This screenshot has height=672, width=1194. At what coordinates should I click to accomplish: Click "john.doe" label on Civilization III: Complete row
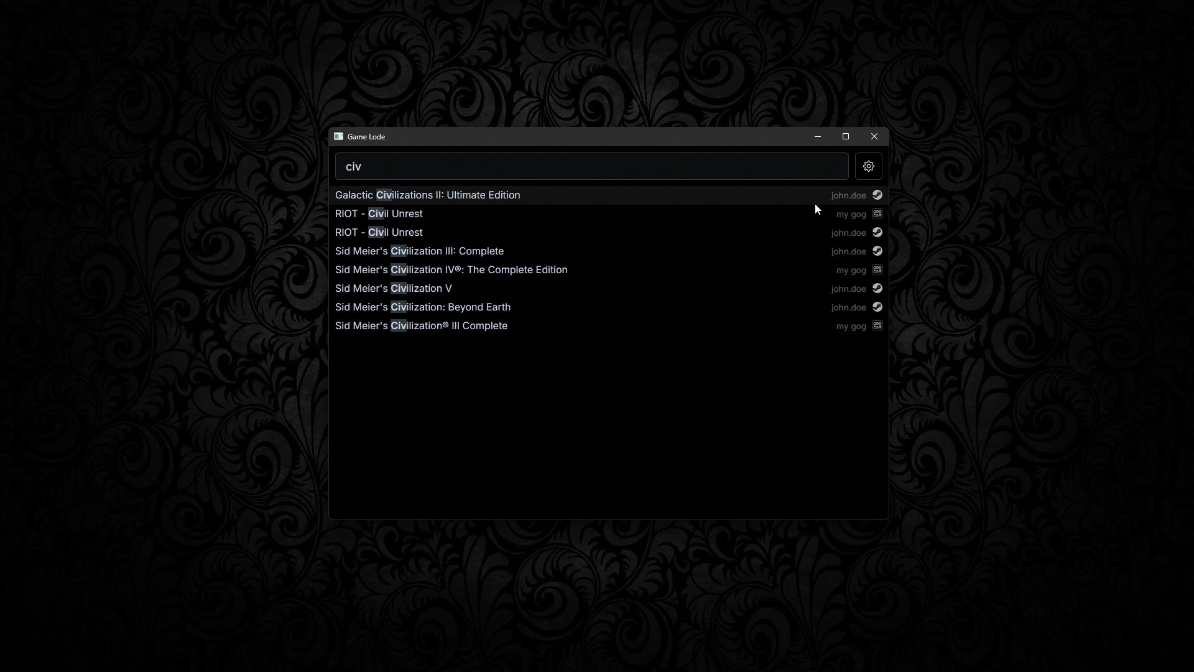[848, 251]
